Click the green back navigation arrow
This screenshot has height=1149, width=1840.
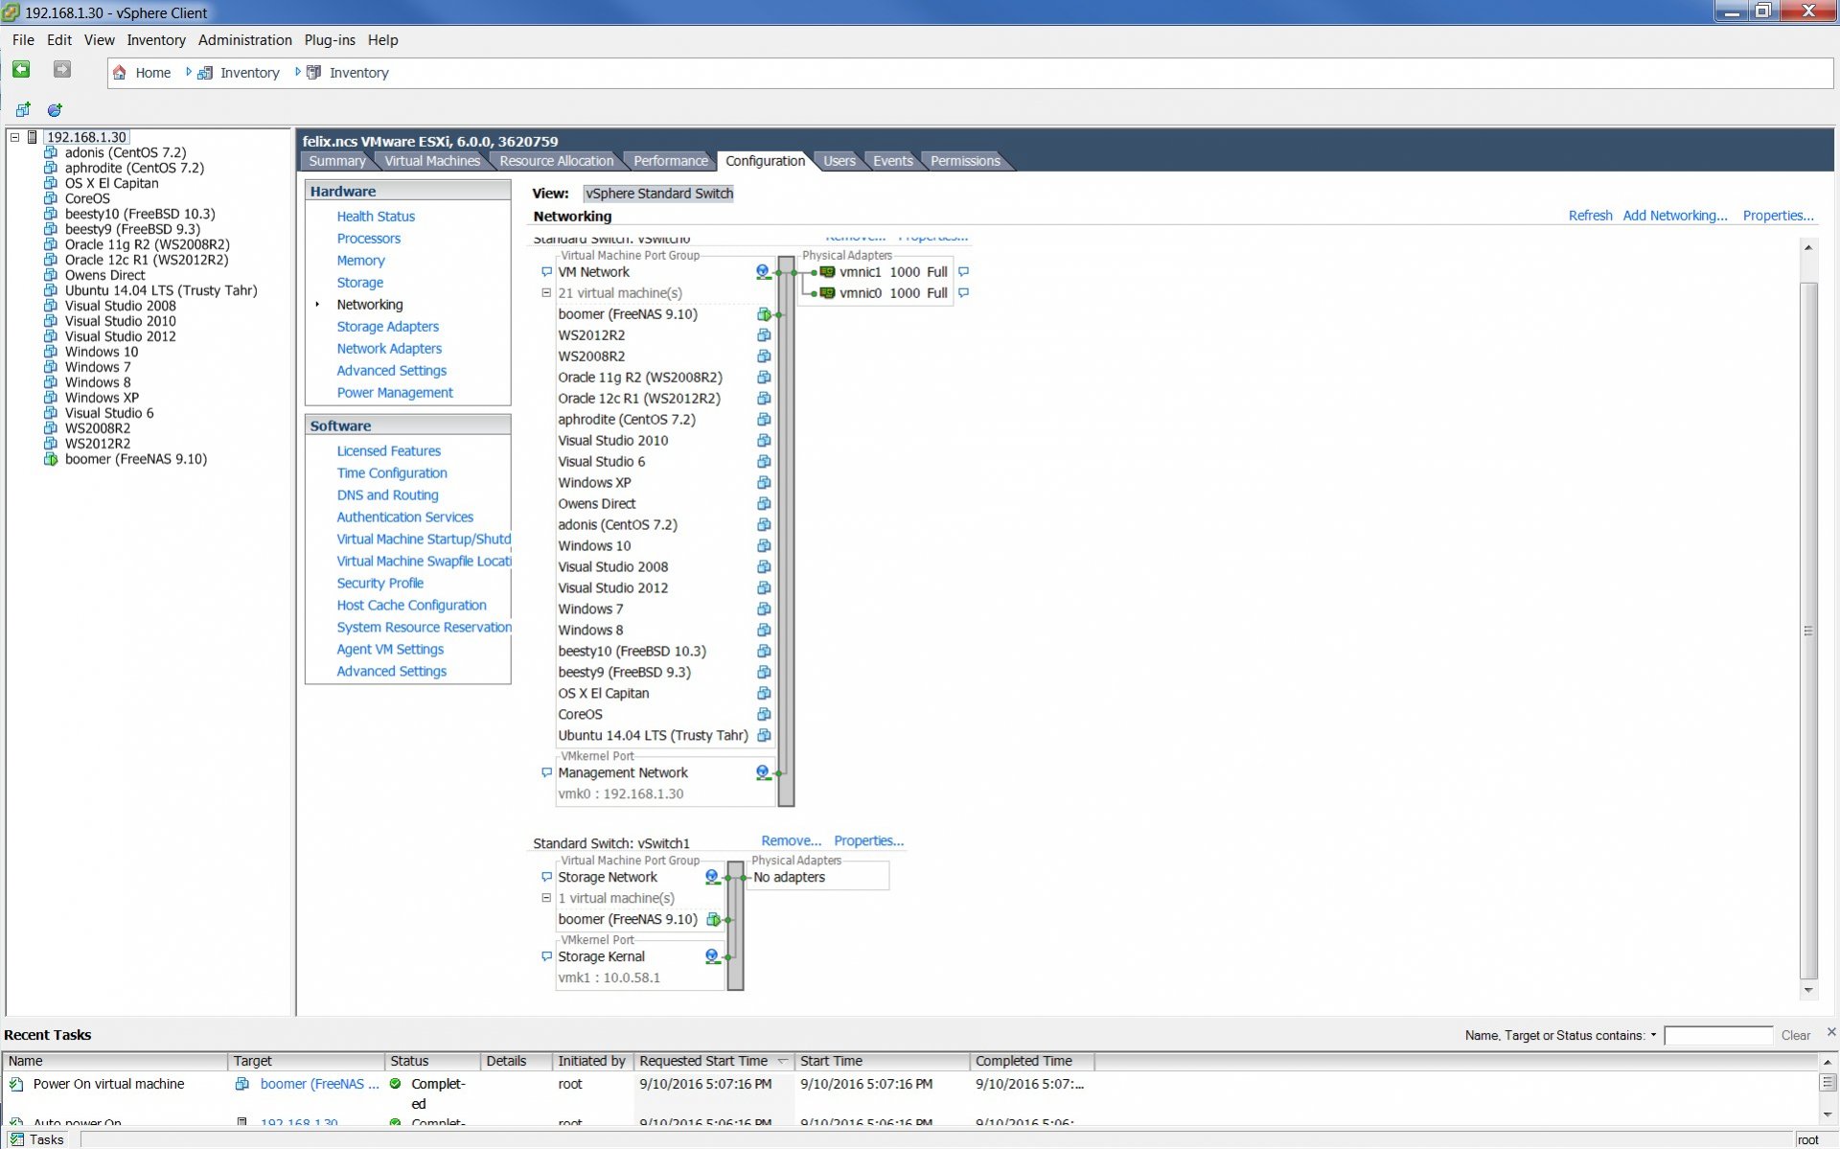click(21, 70)
